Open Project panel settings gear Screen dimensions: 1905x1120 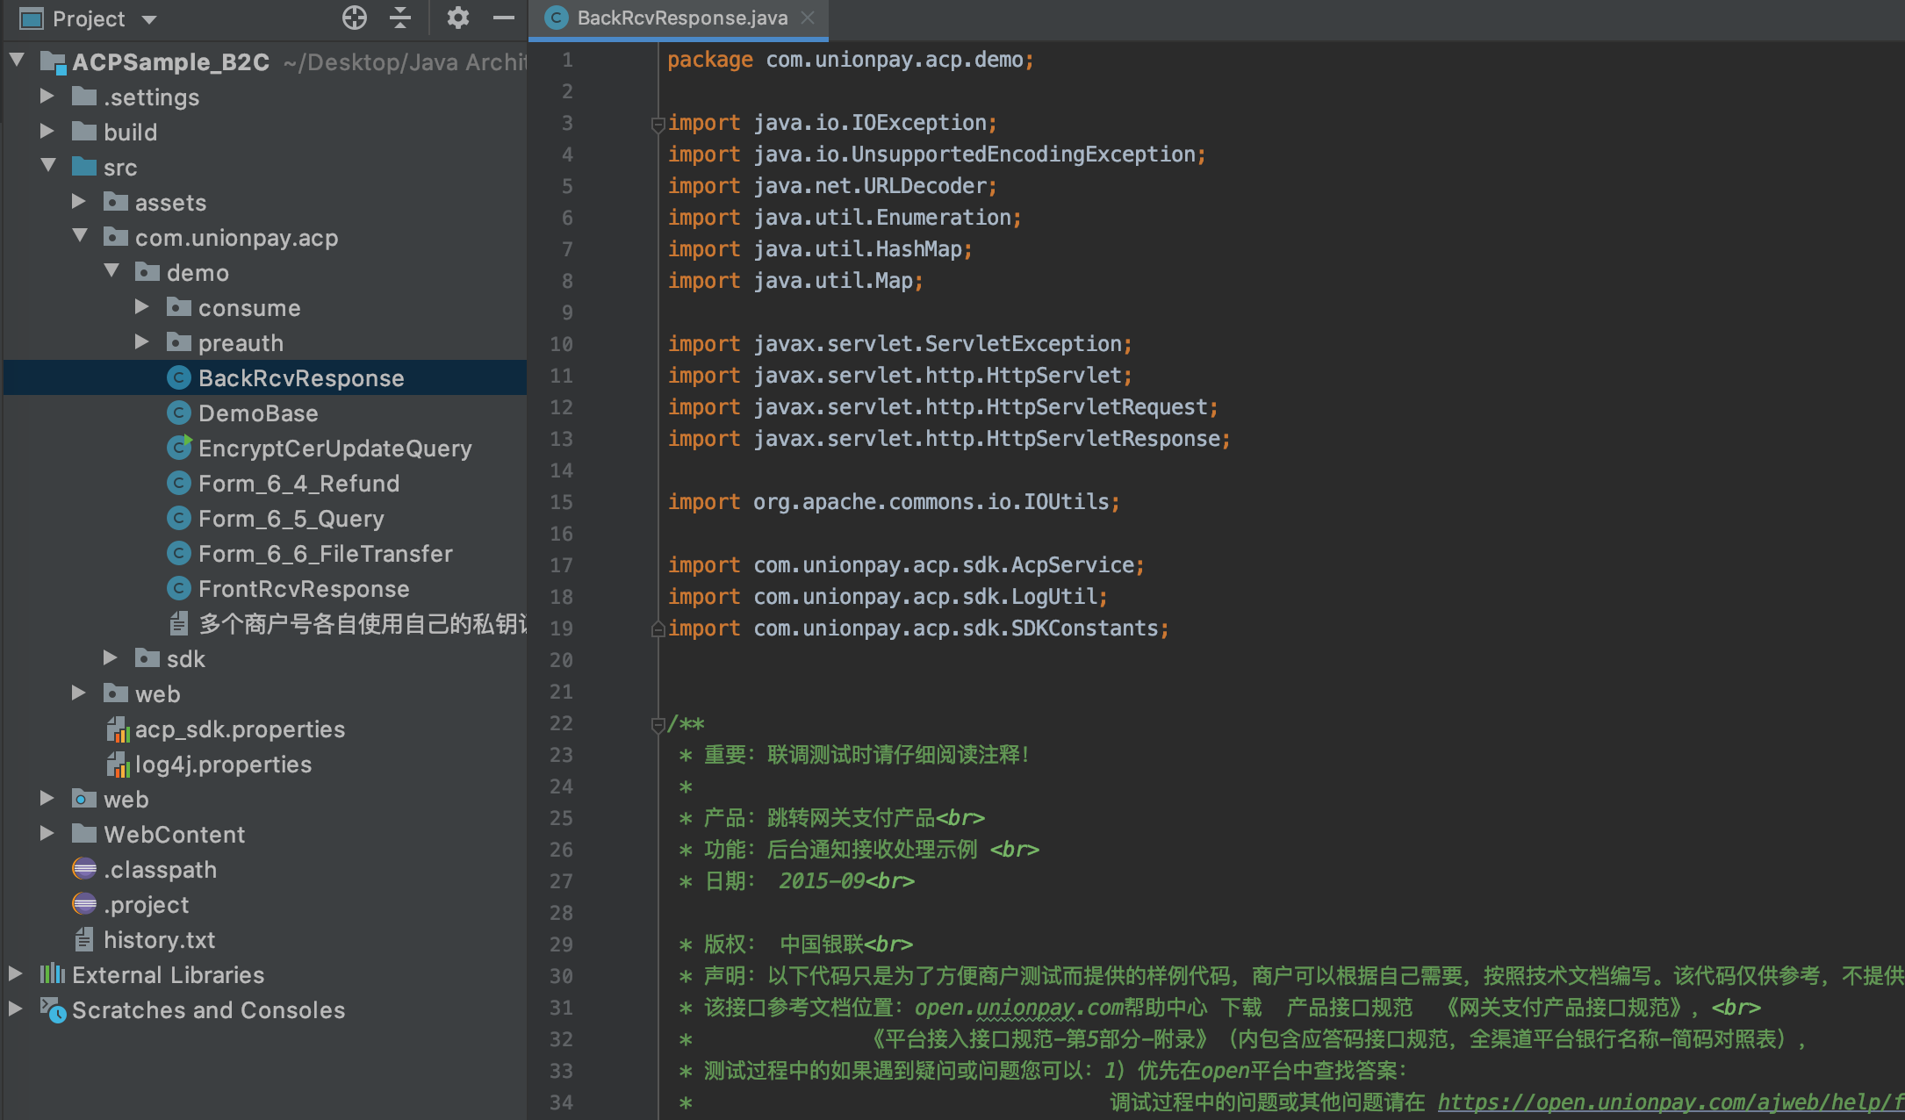click(x=457, y=18)
